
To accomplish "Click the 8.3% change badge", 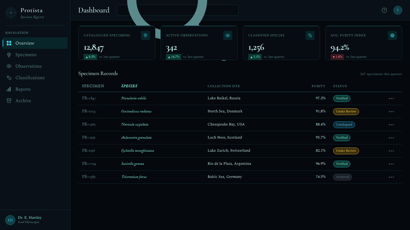I will click(90, 57).
